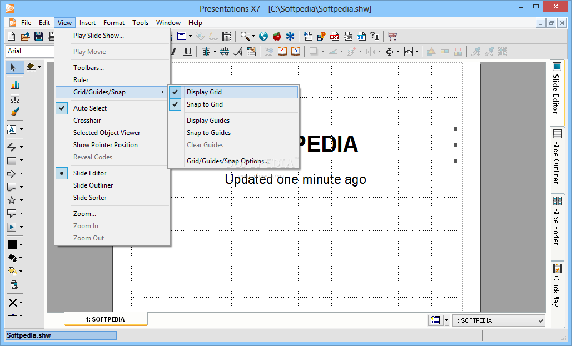Click the save disk icon
572x346 pixels.
click(39, 36)
